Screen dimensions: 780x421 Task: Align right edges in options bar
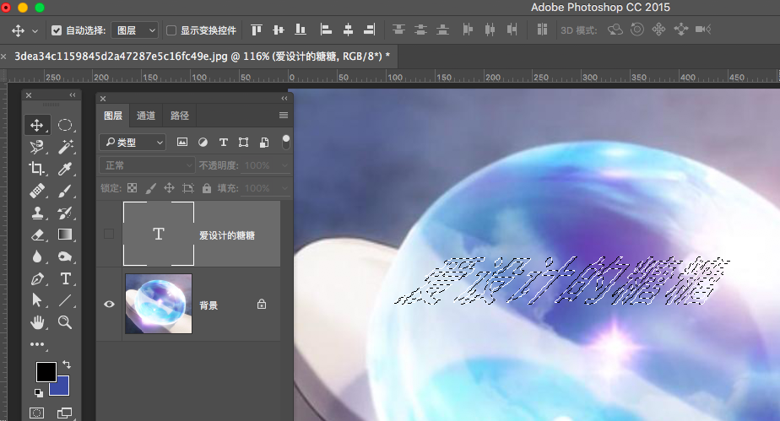[x=370, y=30]
